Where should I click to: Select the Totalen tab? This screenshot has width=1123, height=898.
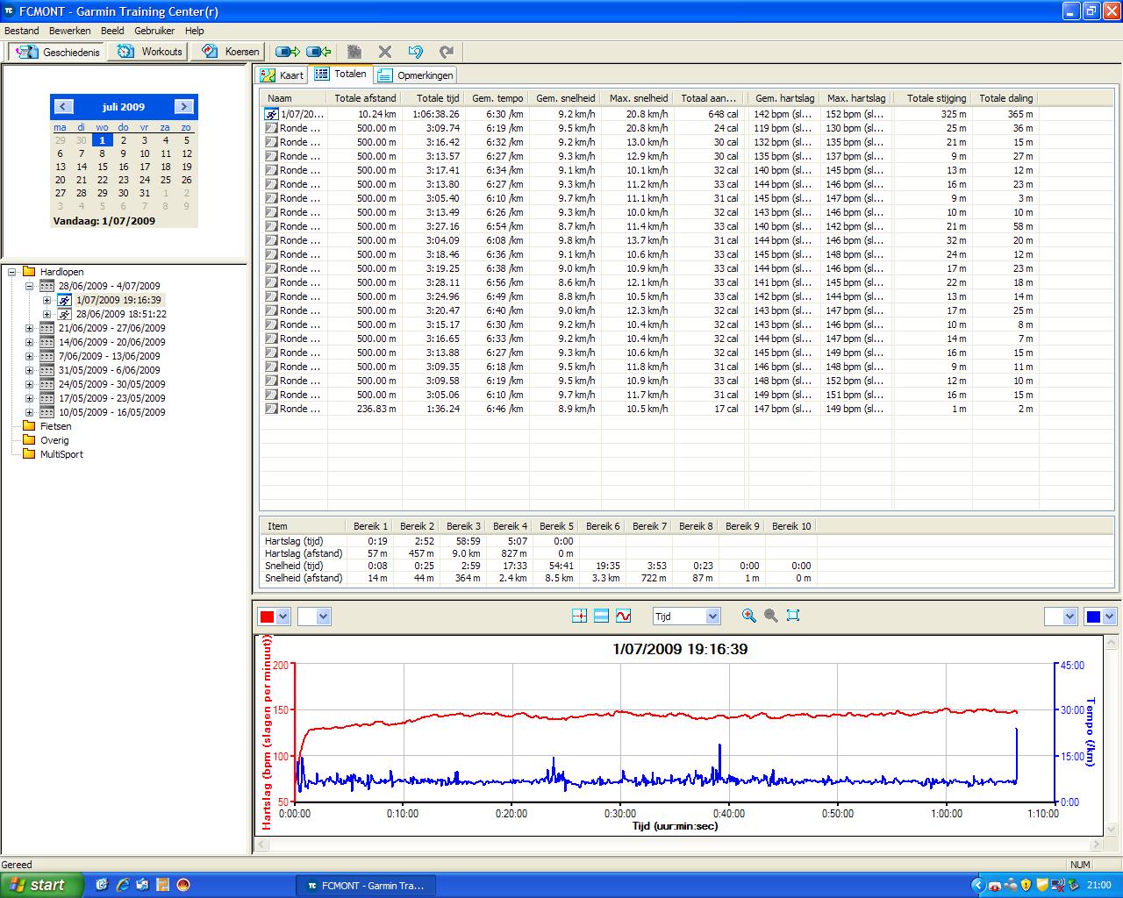tap(342, 74)
